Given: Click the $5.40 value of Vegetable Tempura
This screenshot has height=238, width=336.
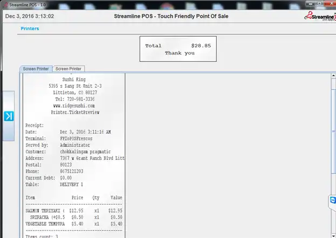Looking at the screenshot, I should click(x=116, y=224).
